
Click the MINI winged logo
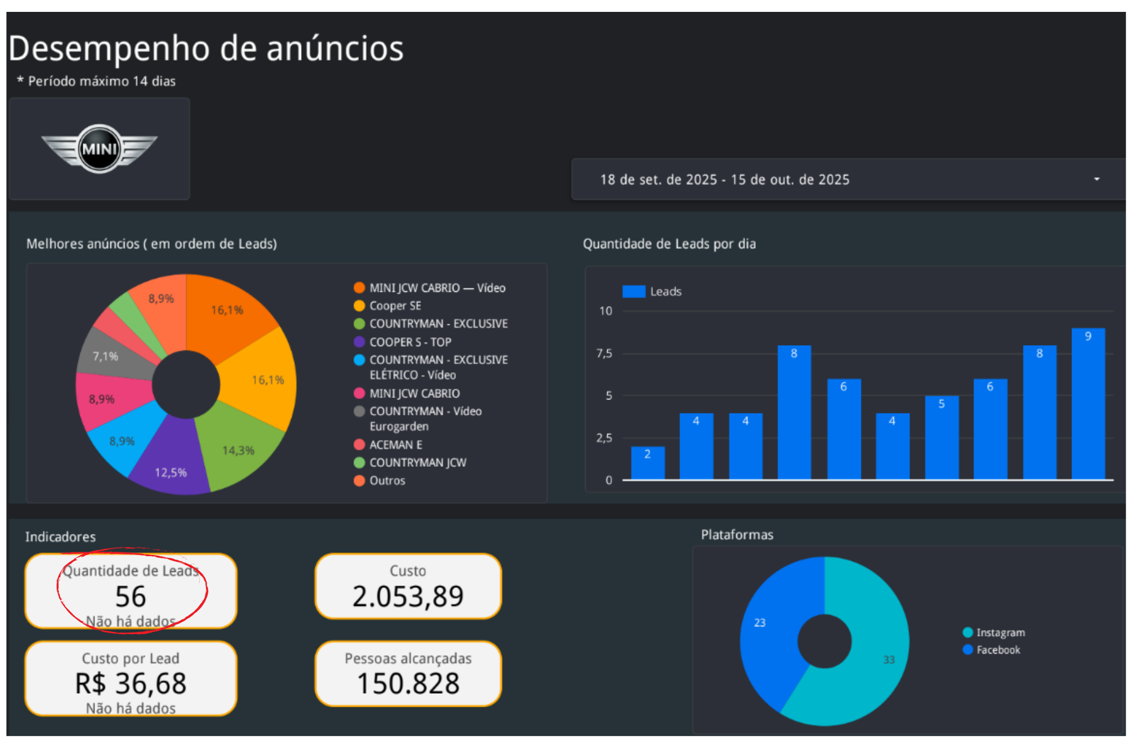pos(100,149)
